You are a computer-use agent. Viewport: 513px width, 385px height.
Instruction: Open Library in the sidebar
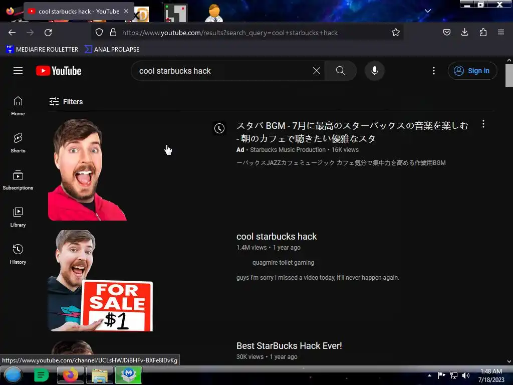click(x=18, y=217)
